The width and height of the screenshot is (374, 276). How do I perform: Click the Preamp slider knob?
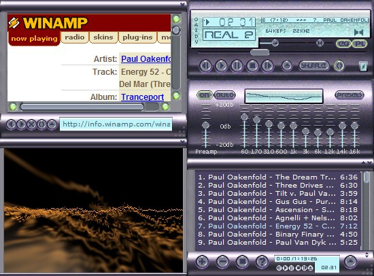click(205, 125)
